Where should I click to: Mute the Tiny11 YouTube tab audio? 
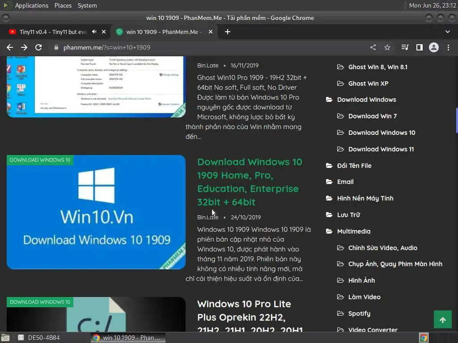point(94,32)
